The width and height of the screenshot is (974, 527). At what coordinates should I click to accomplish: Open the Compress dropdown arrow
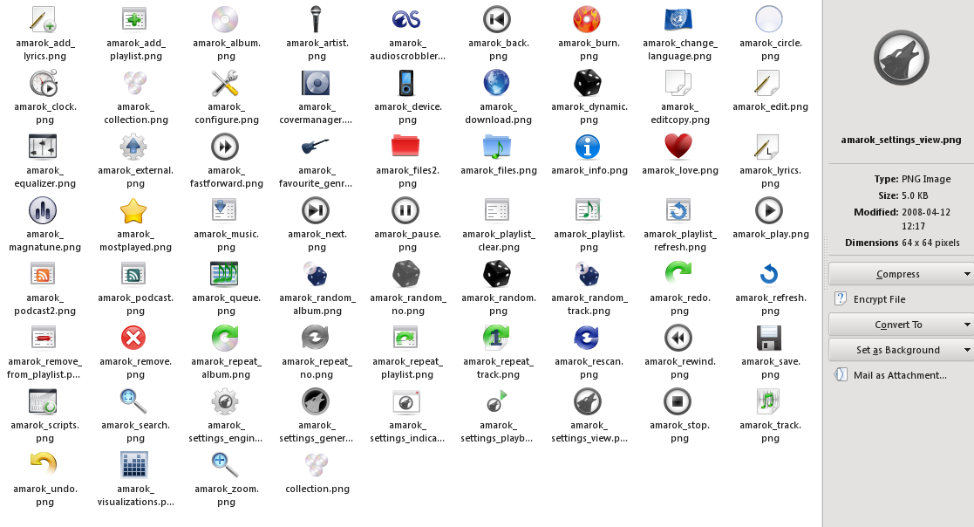click(966, 274)
